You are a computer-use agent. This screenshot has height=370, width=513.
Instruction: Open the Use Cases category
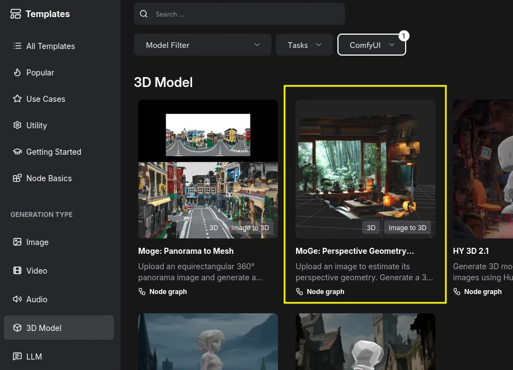59,99
